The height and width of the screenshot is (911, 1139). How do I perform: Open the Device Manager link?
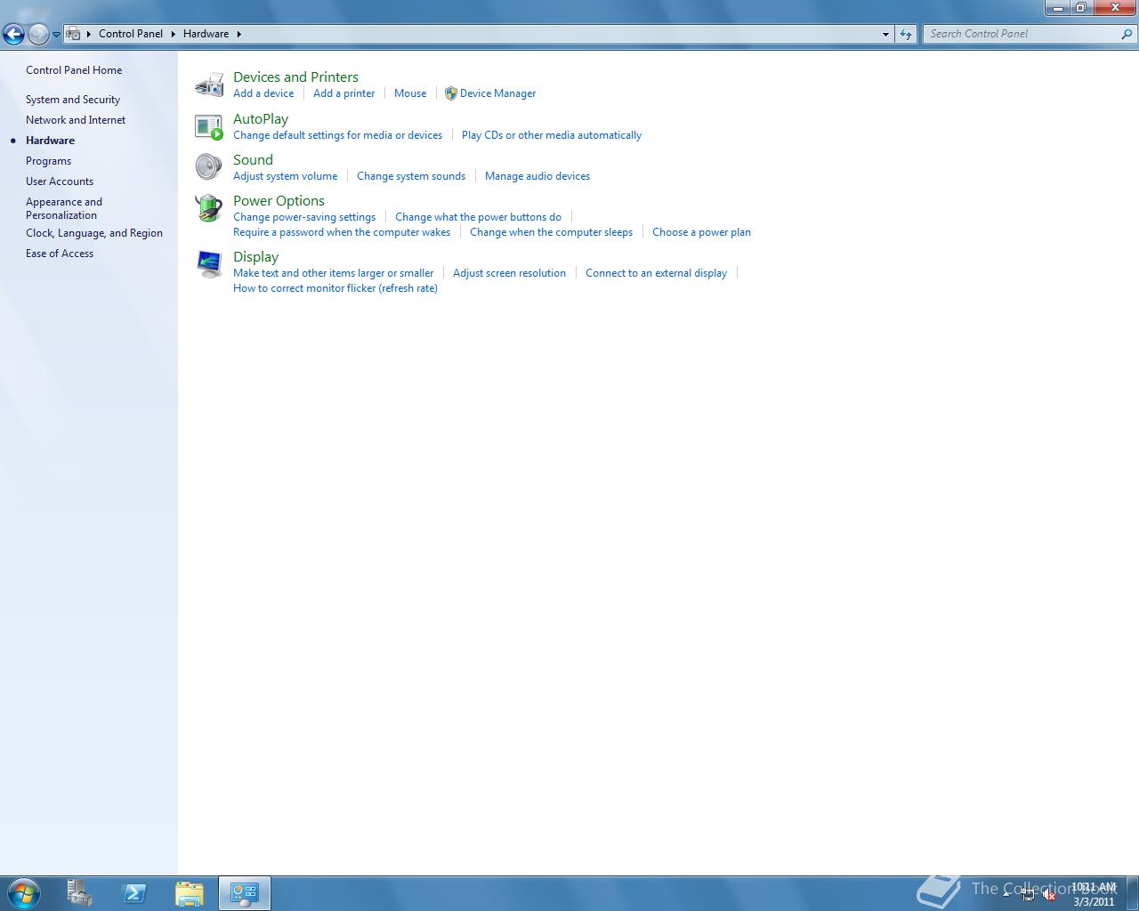click(497, 93)
